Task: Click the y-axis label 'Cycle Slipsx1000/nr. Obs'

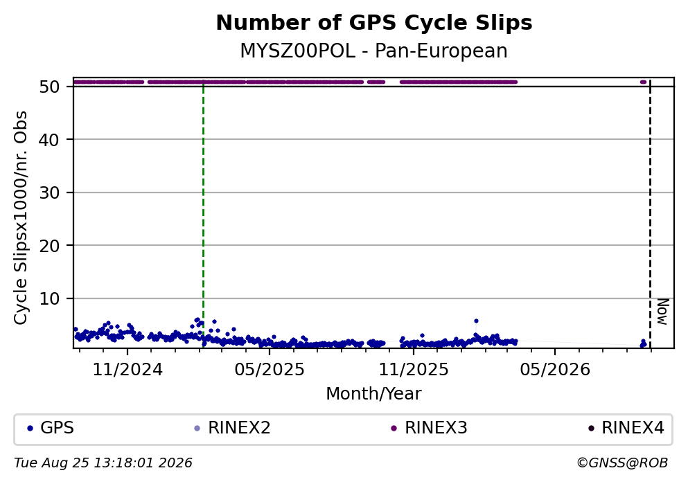Action: [20, 218]
